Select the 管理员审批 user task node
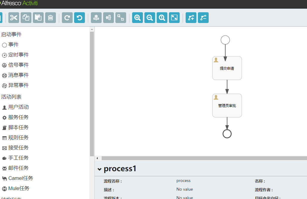307x199 pixels. (x=227, y=106)
